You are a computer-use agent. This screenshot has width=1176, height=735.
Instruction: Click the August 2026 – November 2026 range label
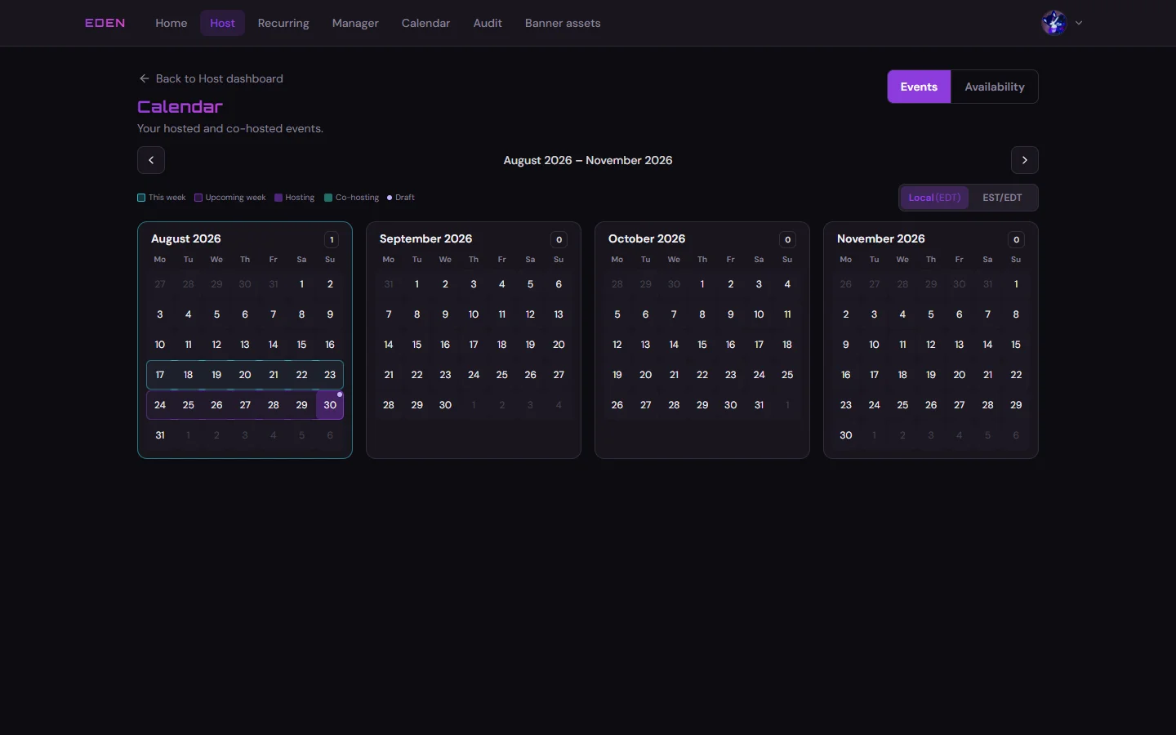[588, 160]
